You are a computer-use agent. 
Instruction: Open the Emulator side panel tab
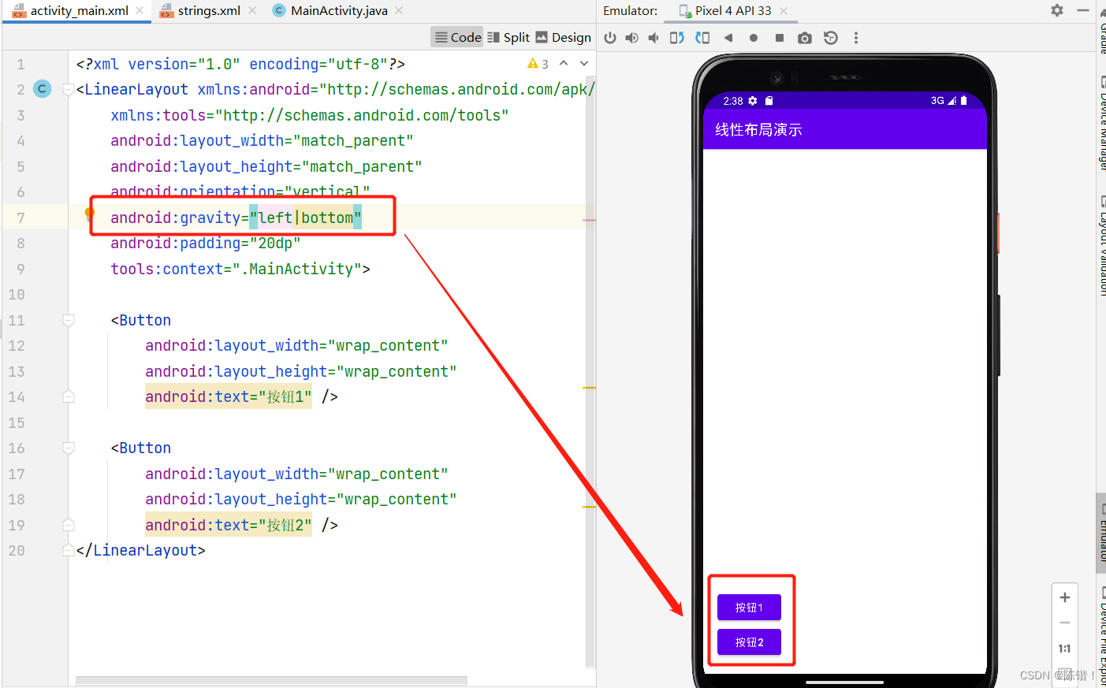pyautogui.click(x=1102, y=532)
